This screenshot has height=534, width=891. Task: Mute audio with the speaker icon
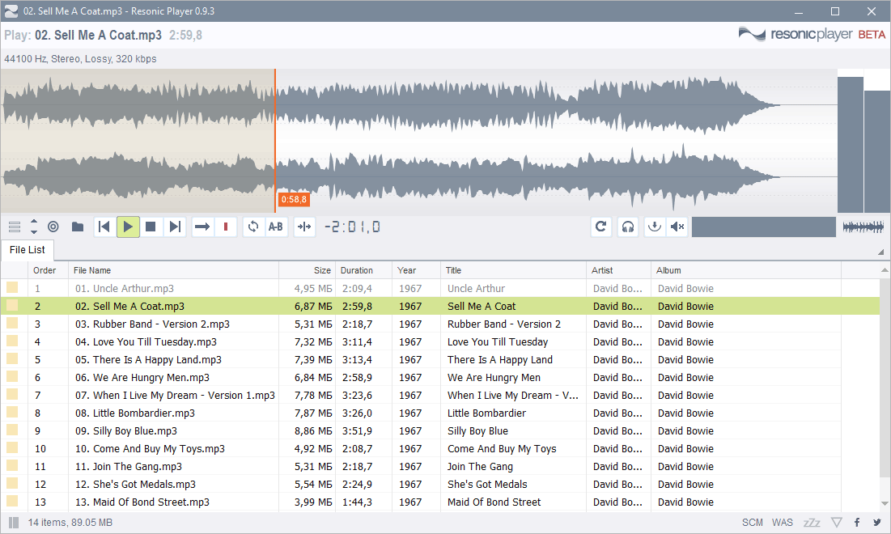677,227
